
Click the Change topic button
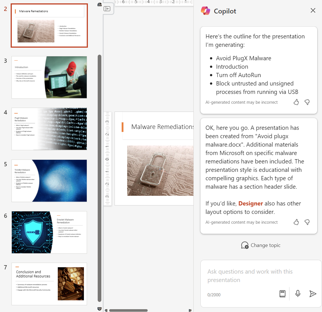click(x=261, y=245)
